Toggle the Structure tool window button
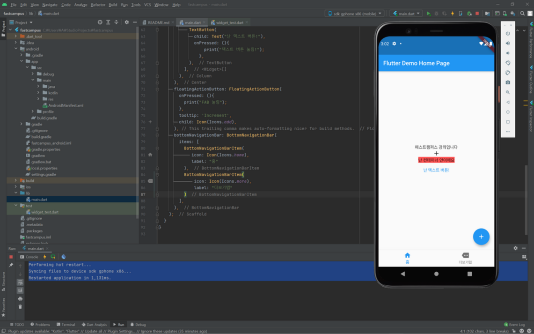 (x=3, y=281)
